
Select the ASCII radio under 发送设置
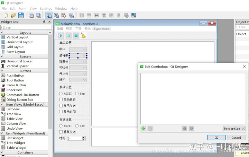[61, 126]
